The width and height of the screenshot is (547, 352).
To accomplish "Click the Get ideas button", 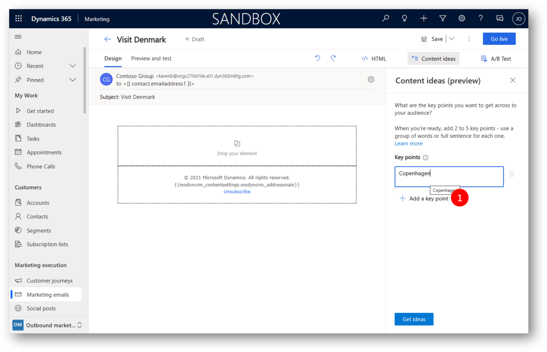I will pyautogui.click(x=414, y=319).
